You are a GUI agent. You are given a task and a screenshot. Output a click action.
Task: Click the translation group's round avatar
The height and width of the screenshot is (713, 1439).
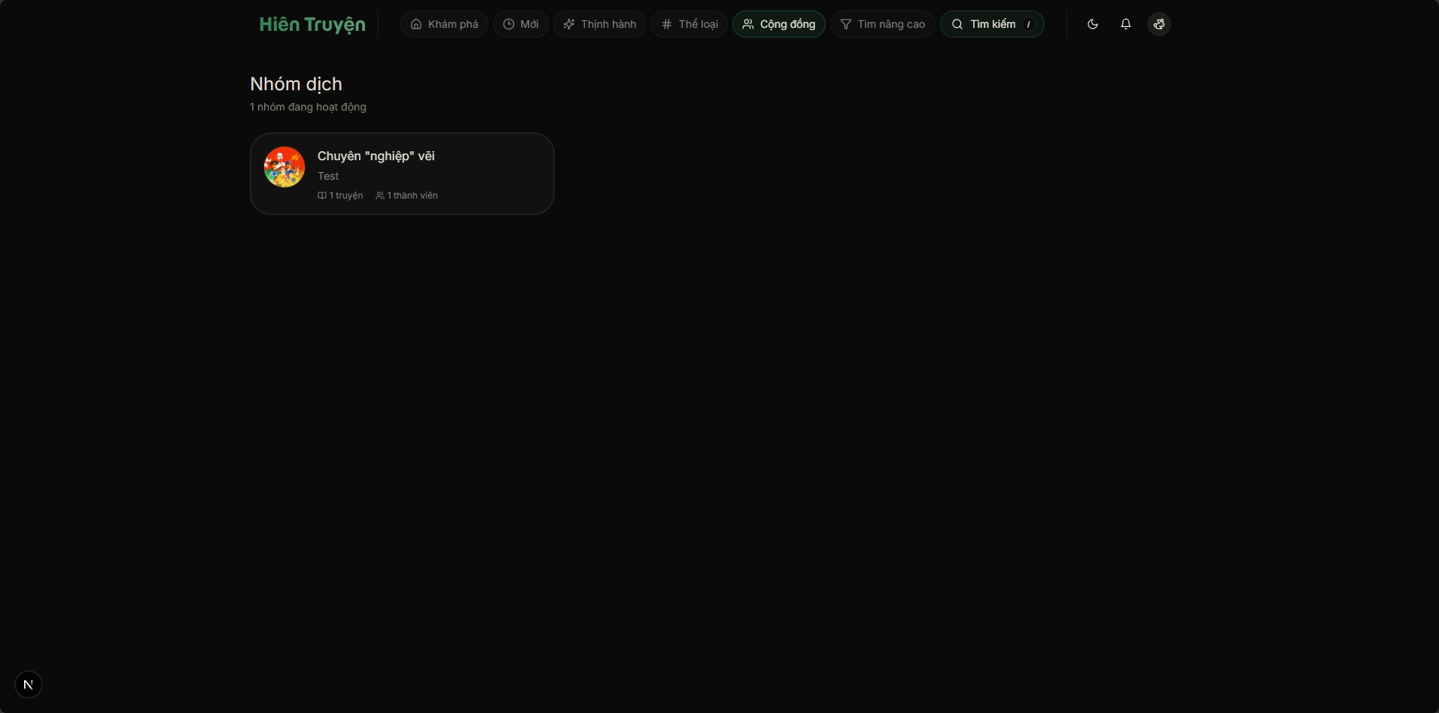(284, 167)
